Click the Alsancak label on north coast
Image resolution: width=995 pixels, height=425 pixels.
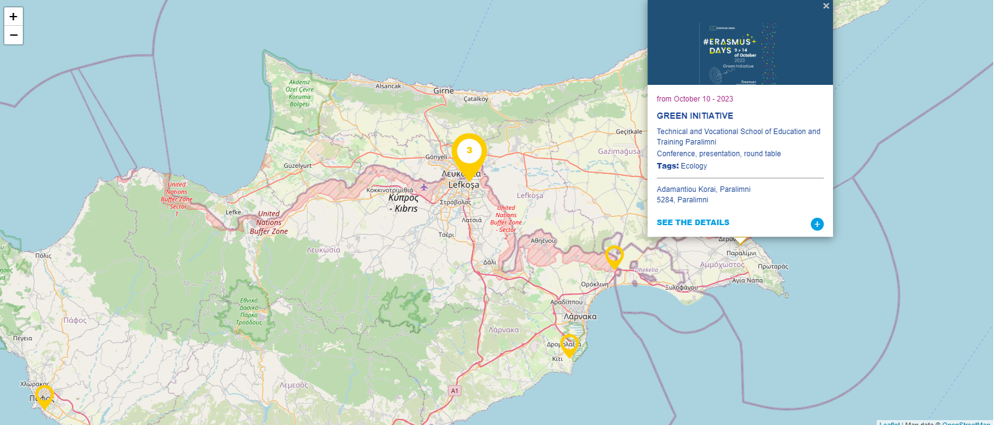pos(388,86)
